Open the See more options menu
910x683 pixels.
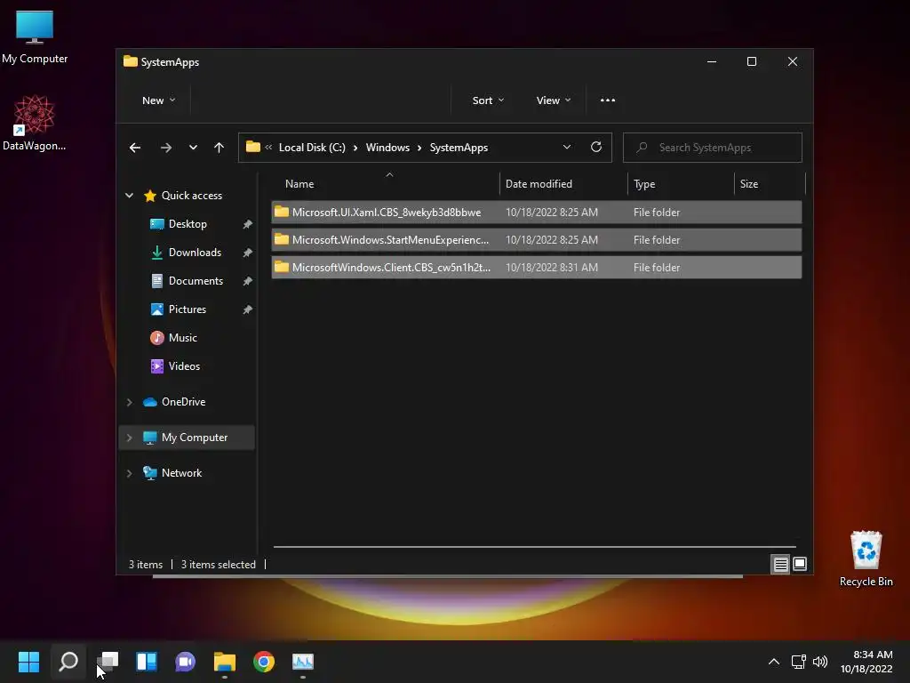tap(608, 100)
